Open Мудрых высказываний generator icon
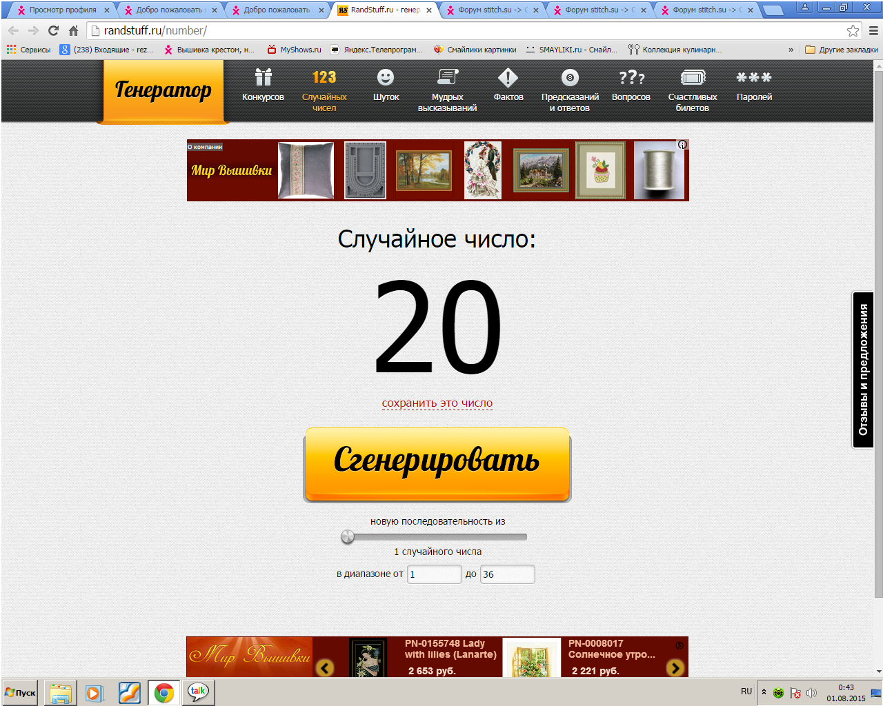883x706 pixels. click(x=447, y=77)
